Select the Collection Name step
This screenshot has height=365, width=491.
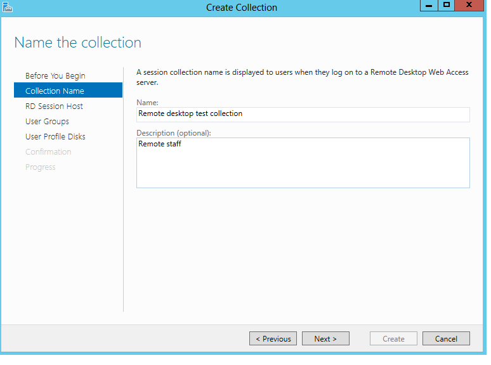click(x=69, y=91)
